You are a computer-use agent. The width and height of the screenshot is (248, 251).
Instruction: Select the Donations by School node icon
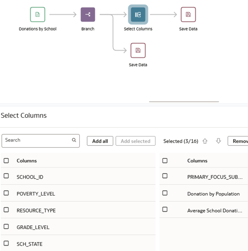(x=38, y=15)
